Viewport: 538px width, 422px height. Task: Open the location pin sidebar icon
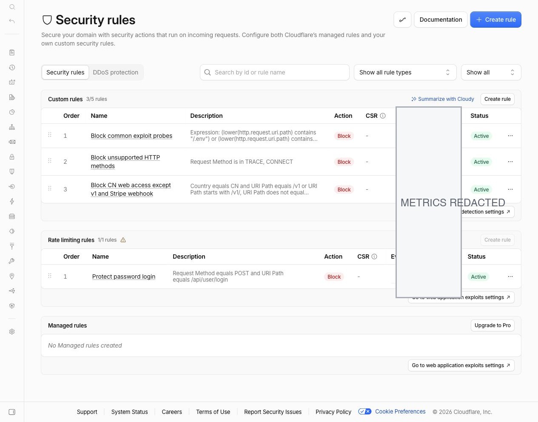tap(12, 276)
